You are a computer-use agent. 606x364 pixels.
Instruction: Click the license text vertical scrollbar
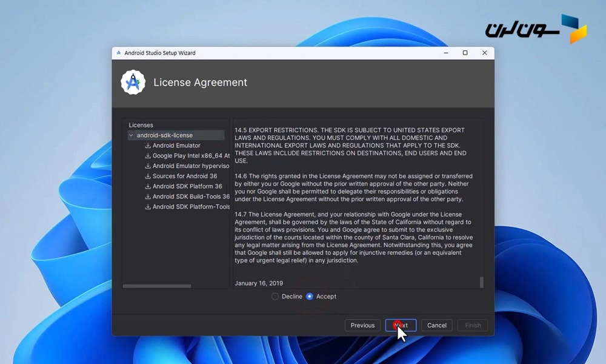482,281
